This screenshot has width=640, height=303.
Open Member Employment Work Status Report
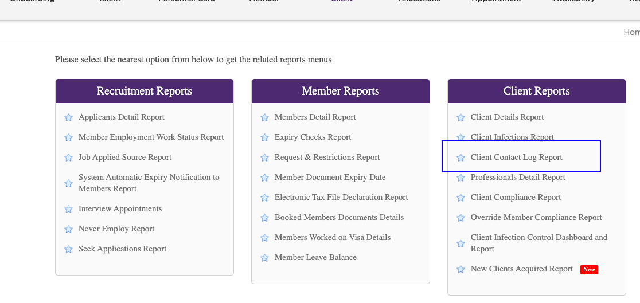click(x=151, y=137)
